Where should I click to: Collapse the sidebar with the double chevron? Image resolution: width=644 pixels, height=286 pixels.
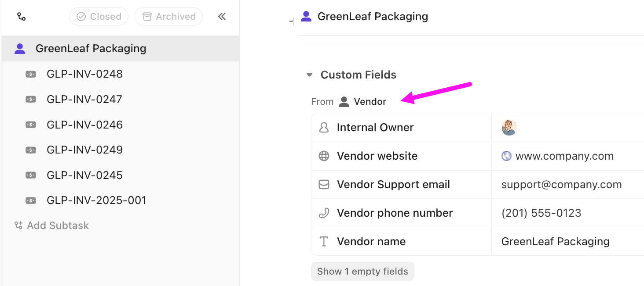222,16
